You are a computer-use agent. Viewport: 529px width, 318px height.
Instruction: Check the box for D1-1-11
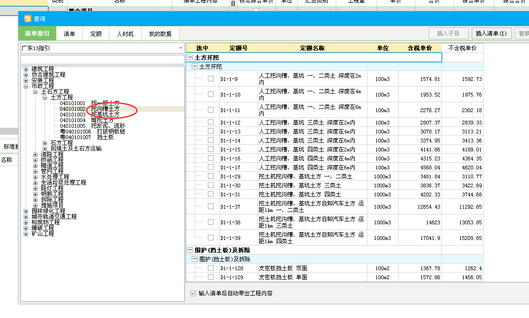[211, 110]
